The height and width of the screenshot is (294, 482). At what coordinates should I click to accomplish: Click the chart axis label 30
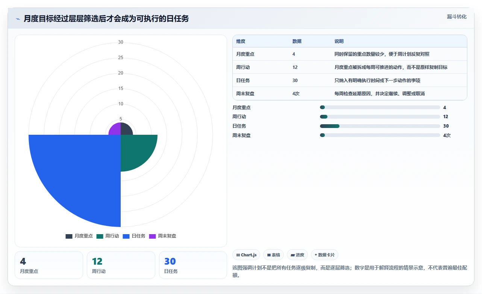tap(121, 42)
